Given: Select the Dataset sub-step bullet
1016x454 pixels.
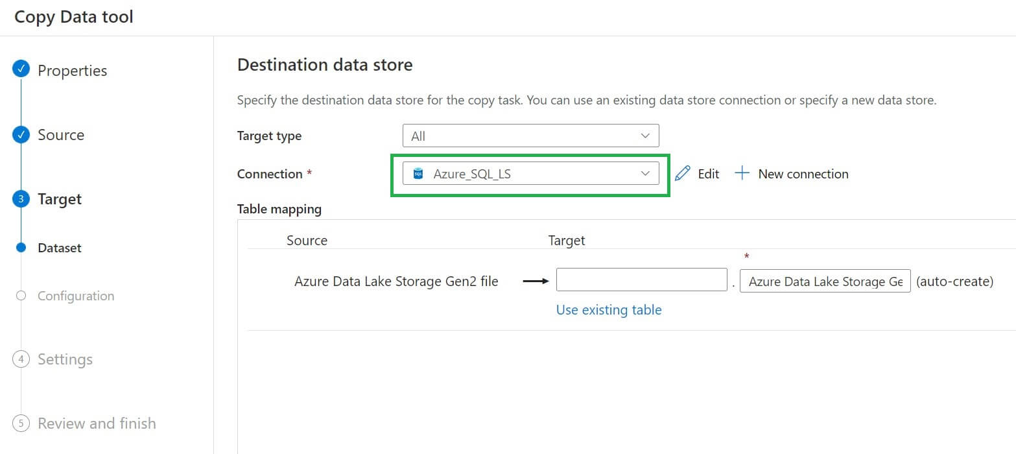Looking at the screenshot, I should coord(21,248).
